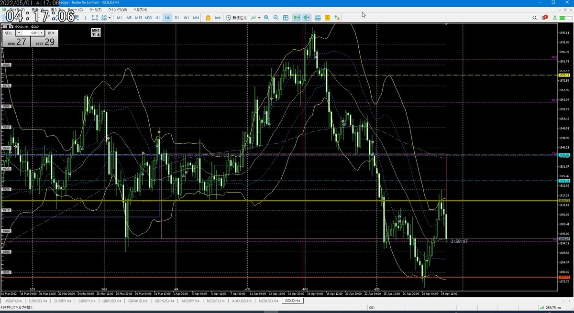
Task: Switch to the NZDJPY,H4 chart tab
Action: tap(216, 301)
